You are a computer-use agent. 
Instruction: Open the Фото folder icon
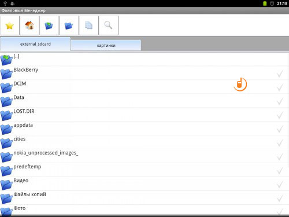point(6,212)
